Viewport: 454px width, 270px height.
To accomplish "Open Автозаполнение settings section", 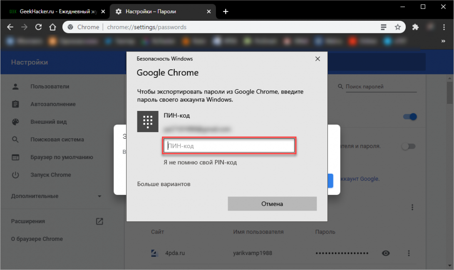I will pos(53,104).
